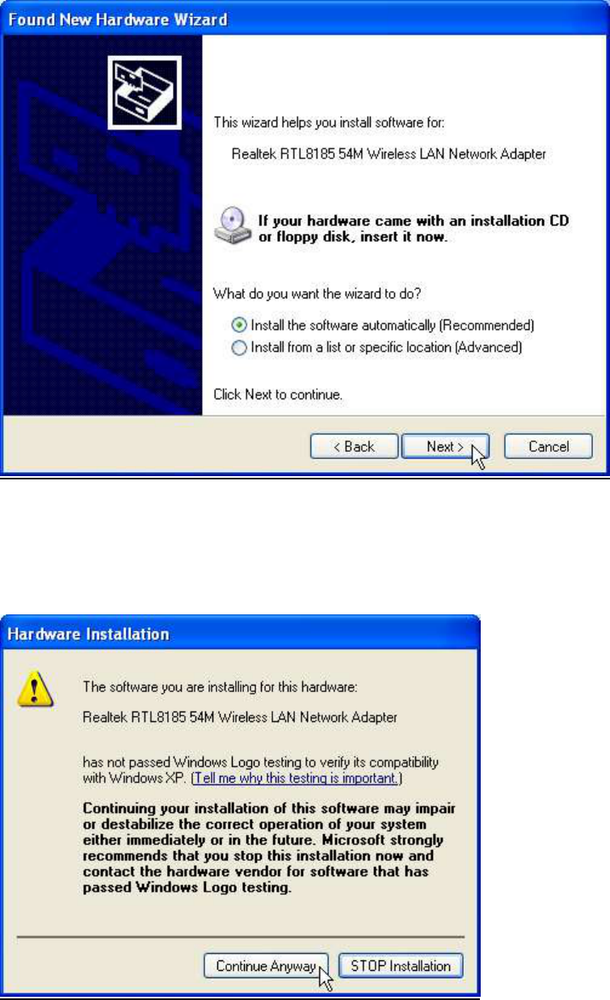The width and height of the screenshot is (610, 1000).
Task: Click the Hardware Installation title bar
Action: tap(242, 634)
